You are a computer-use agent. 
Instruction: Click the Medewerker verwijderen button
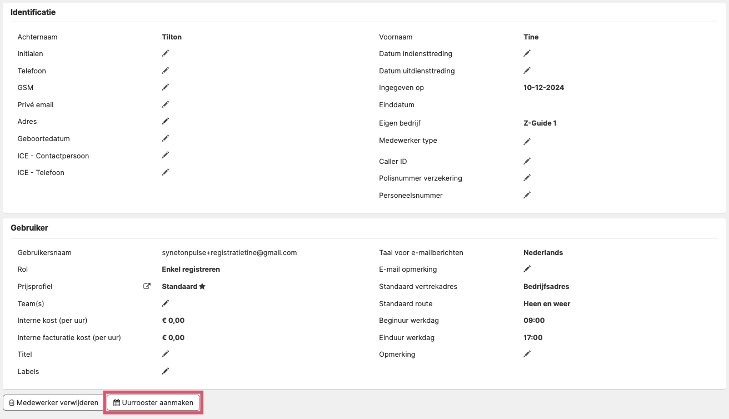coord(53,403)
